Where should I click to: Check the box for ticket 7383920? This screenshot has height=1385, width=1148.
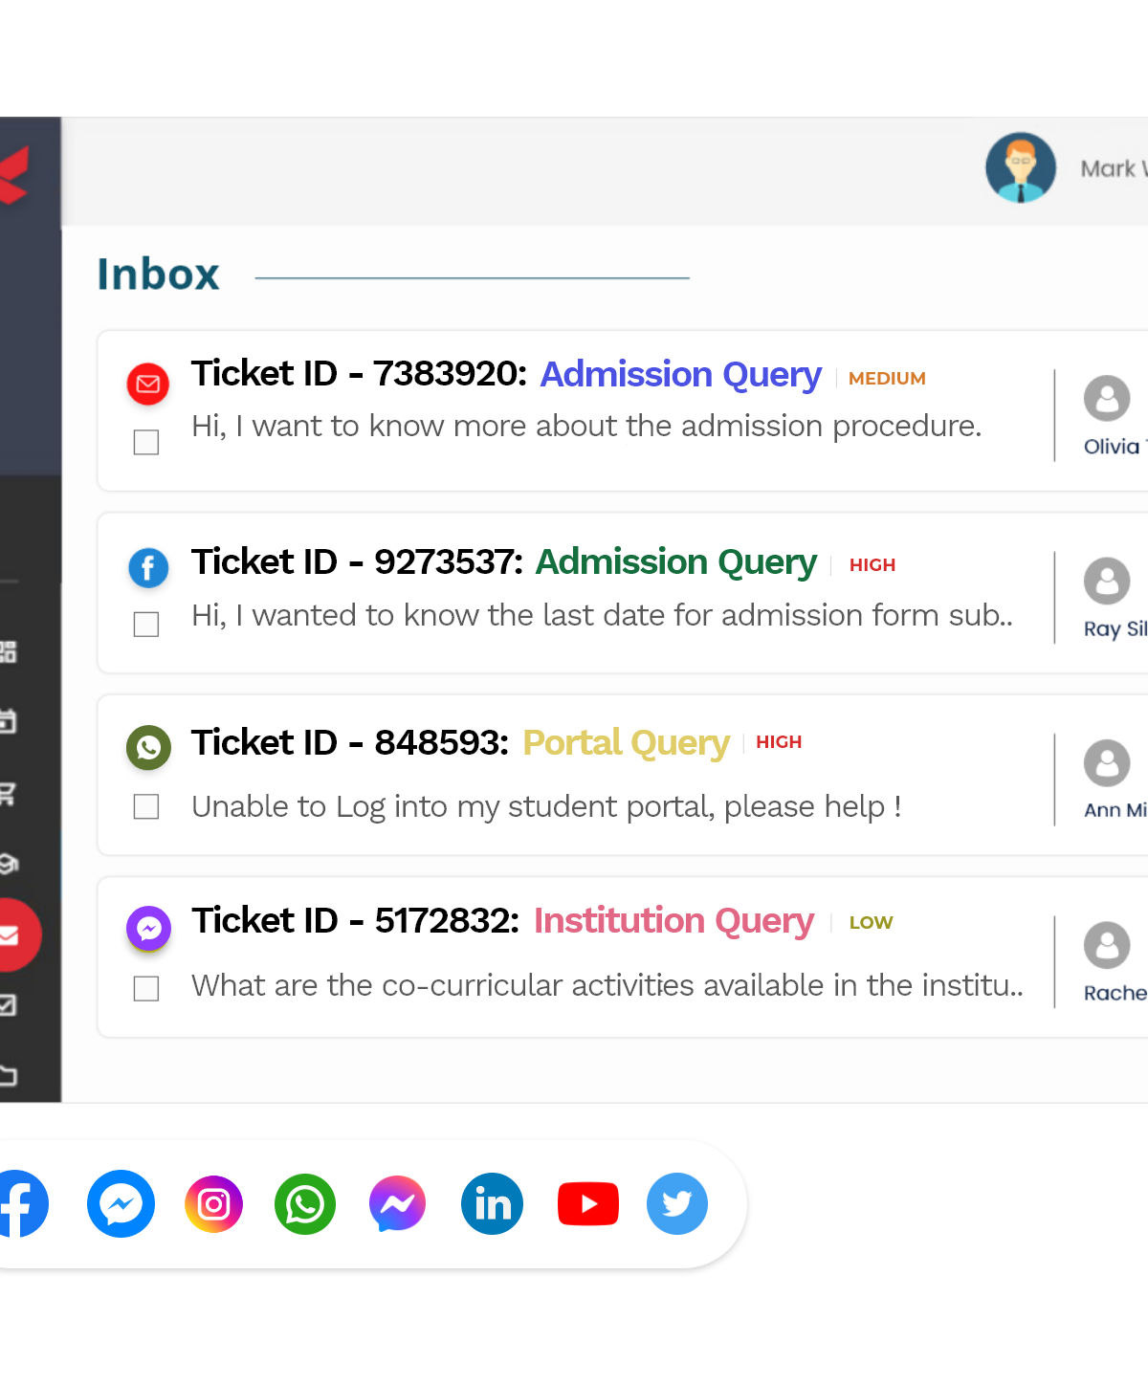146,442
